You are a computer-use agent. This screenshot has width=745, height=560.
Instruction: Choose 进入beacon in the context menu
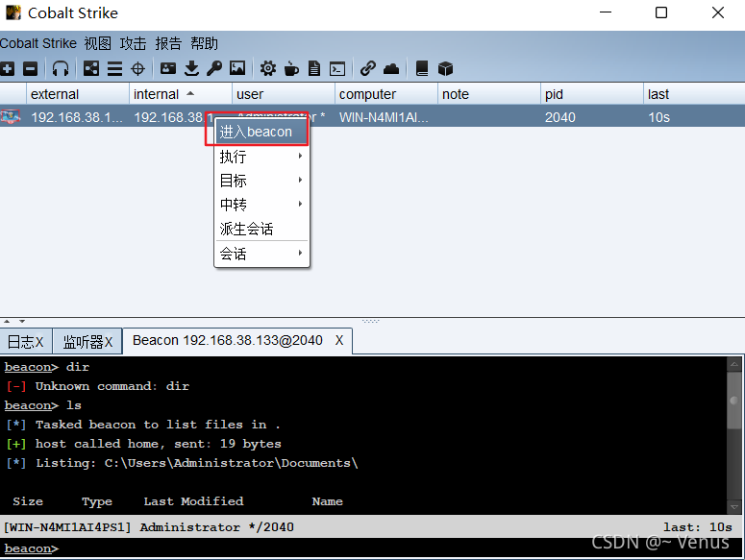click(261, 132)
